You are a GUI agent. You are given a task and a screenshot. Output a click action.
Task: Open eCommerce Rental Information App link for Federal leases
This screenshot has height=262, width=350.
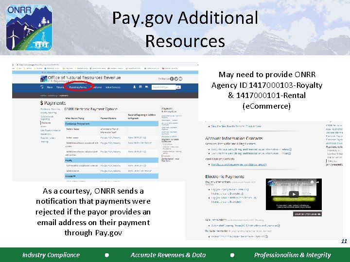pos(109,131)
